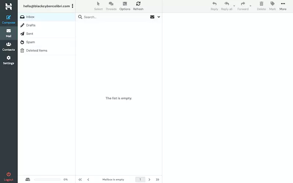Click the Select toolbar button
Image resolution: width=293 pixels, height=183 pixels.
pyautogui.click(x=98, y=6)
